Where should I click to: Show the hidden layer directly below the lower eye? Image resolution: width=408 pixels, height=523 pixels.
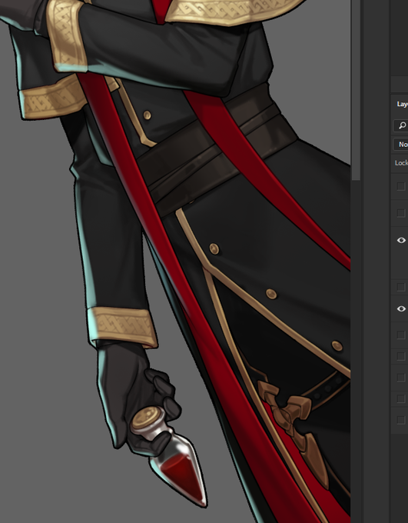click(401, 335)
